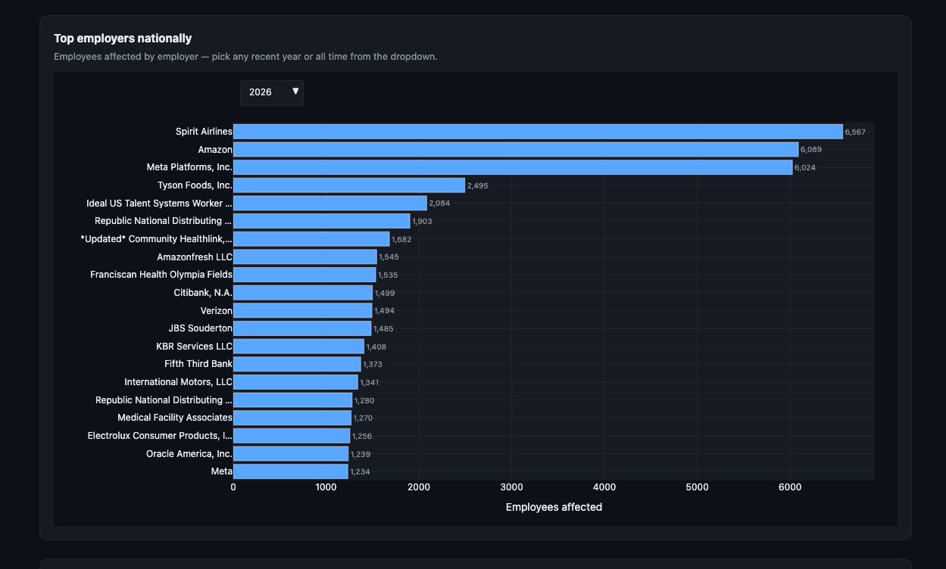Select the Medical Facility Associates bar
This screenshot has height=569, width=946.
pos(292,418)
